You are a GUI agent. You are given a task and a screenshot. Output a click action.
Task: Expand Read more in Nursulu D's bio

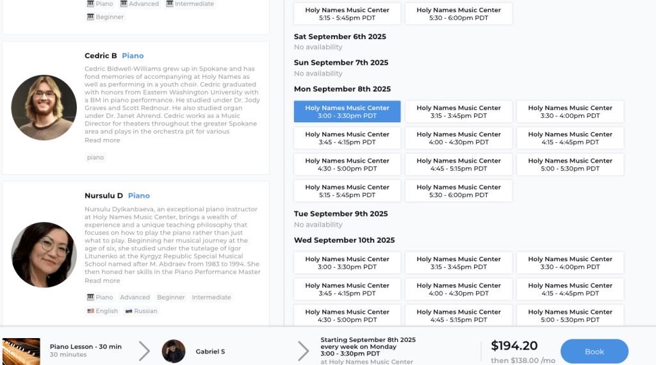(102, 281)
